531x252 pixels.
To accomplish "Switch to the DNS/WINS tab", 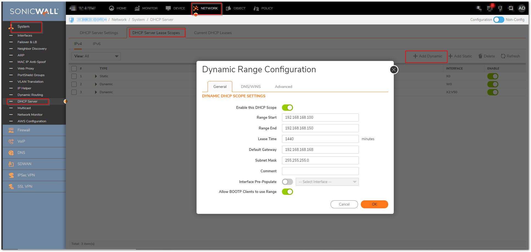I will [x=251, y=87].
